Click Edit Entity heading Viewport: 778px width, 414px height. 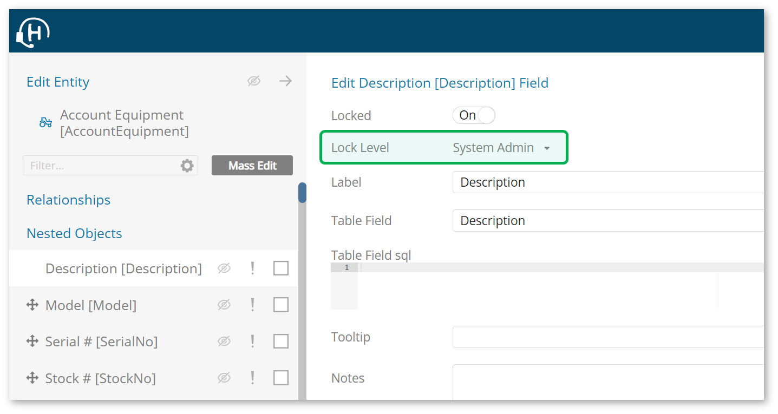tap(58, 82)
